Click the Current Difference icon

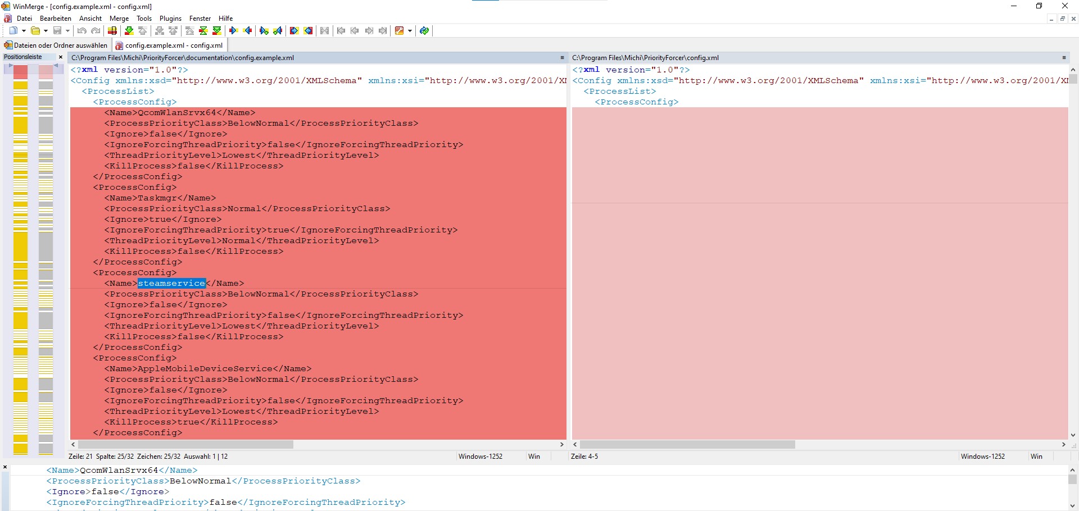point(203,31)
